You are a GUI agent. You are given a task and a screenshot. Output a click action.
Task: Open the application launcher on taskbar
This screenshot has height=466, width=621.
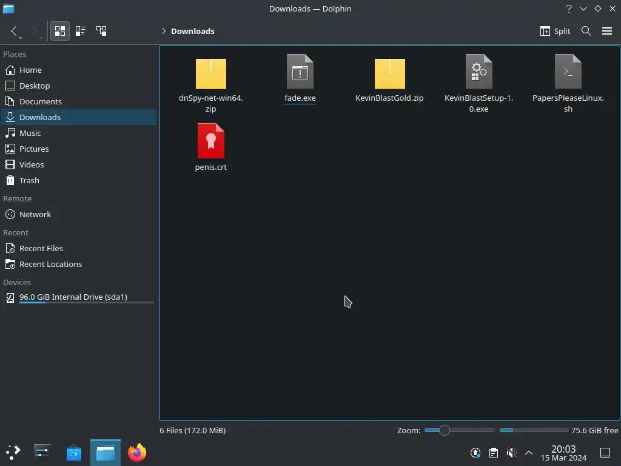click(x=13, y=453)
